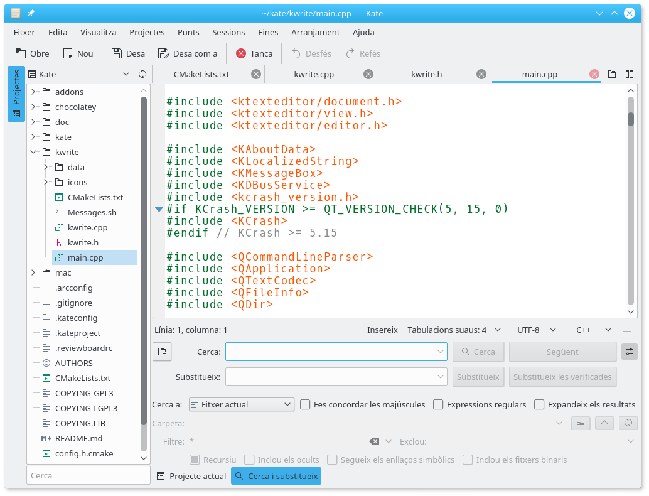This screenshot has height=496, width=649.
Task: Click the reload icon in the project panel header
Action: 142,74
